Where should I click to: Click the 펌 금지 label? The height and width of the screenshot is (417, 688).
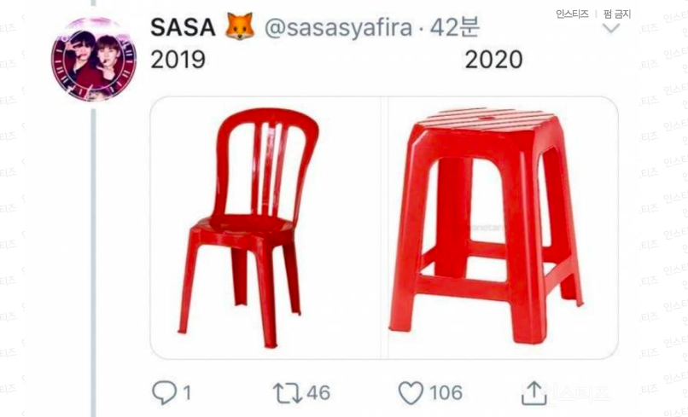(x=617, y=14)
